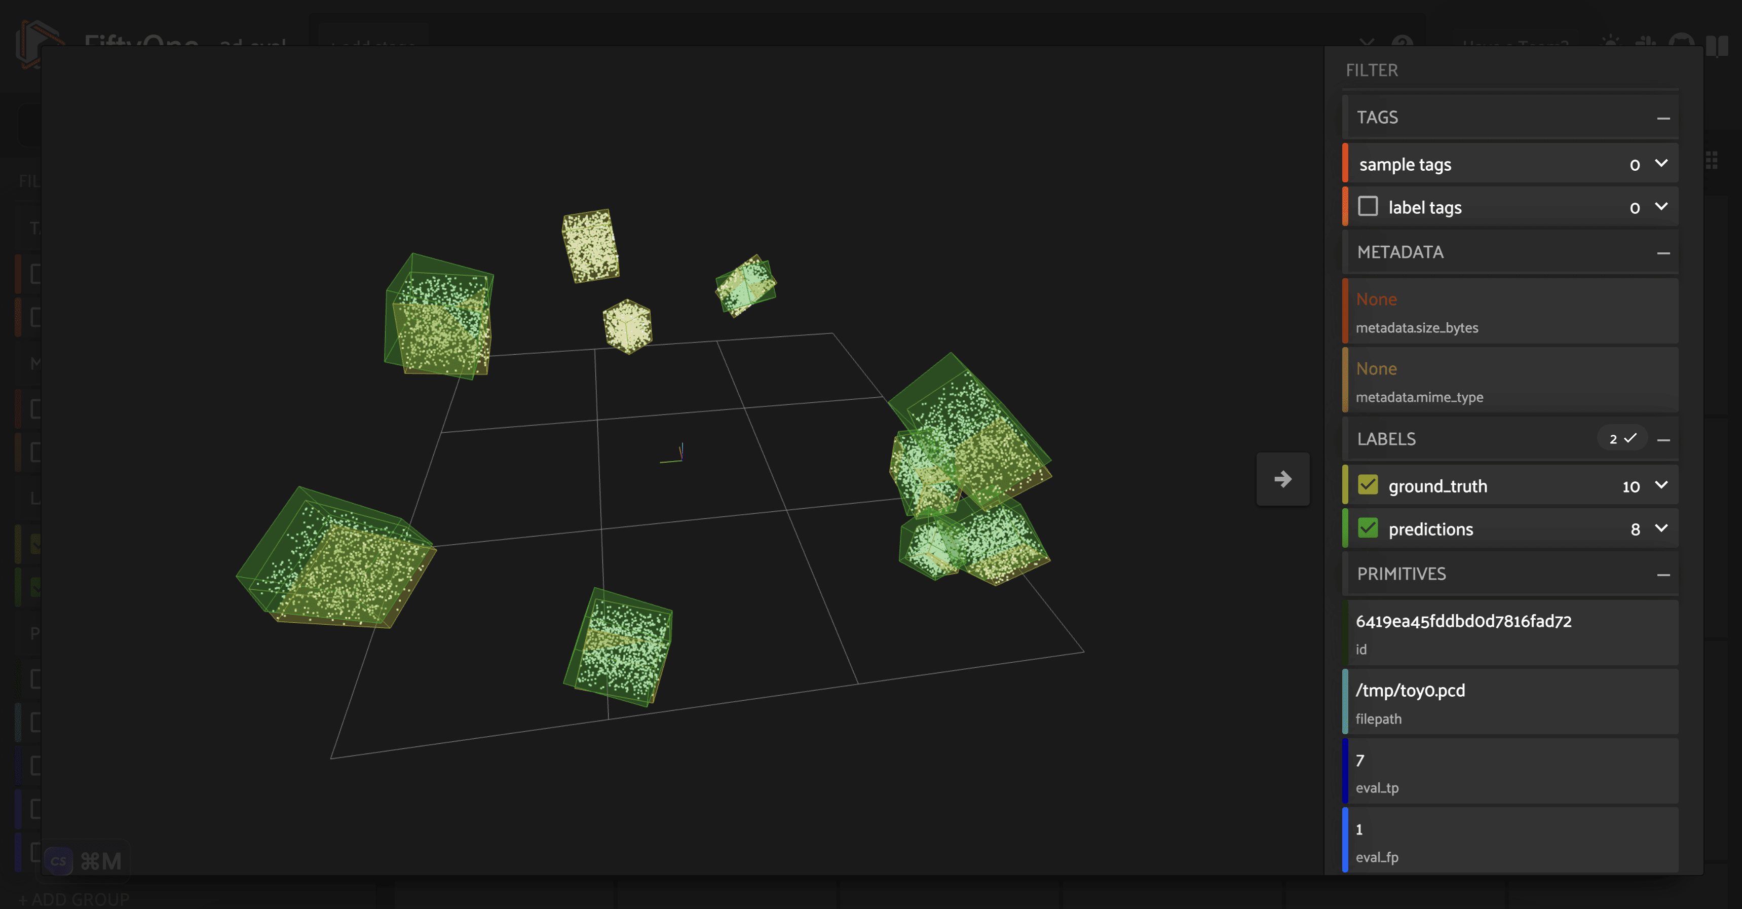
Task: Uncheck the ground_truth labels checkbox
Action: click(1368, 485)
